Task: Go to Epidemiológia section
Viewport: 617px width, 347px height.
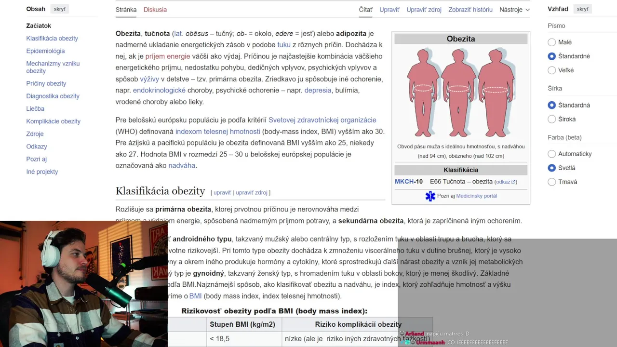Action: click(x=45, y=51)
